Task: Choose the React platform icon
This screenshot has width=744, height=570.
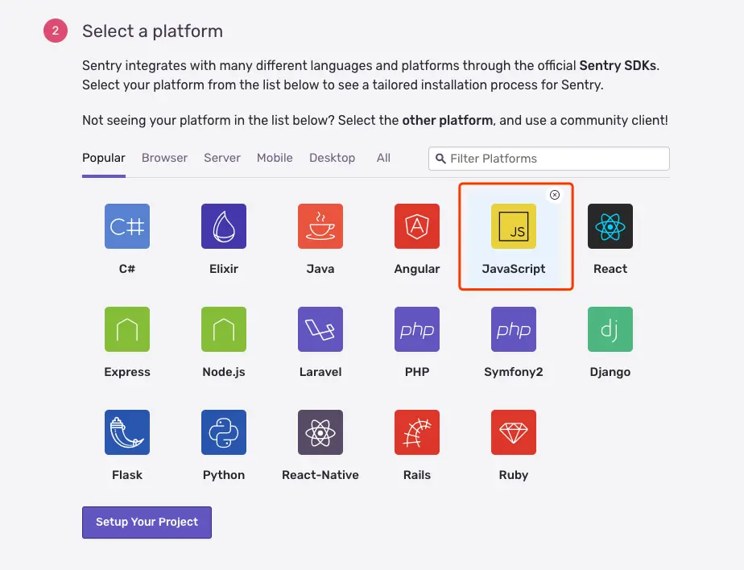Action: coord(610,226)
